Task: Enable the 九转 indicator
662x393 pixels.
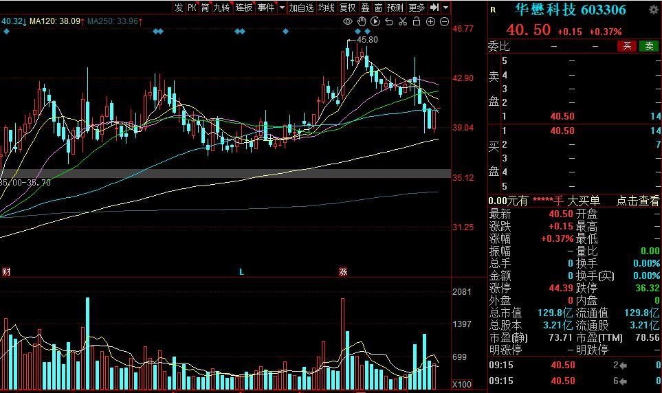Action: (222, 7)
